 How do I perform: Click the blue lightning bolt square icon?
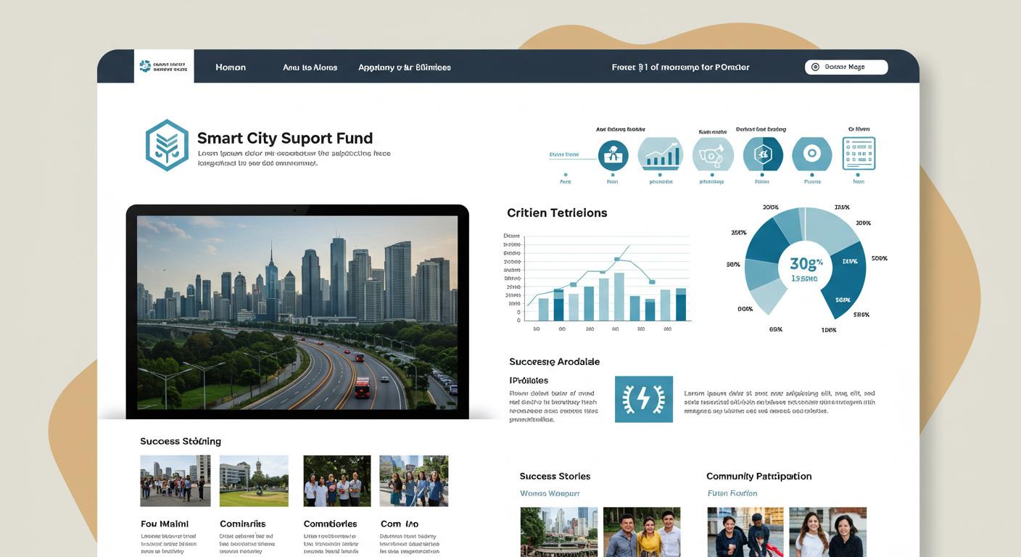[643, 399]
